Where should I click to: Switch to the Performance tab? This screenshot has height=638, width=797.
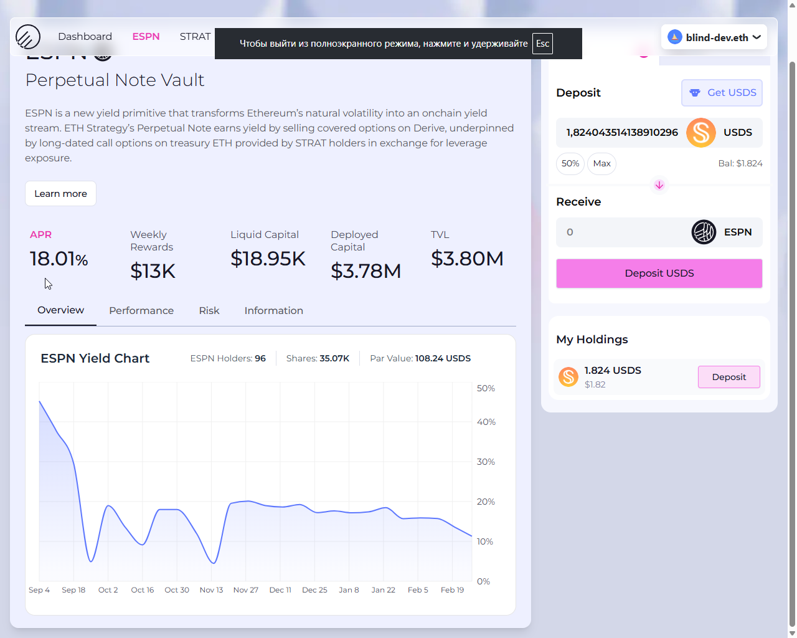click(141, 310)
